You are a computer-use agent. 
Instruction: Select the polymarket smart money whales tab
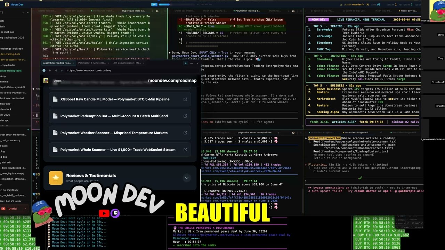point(254,133)
